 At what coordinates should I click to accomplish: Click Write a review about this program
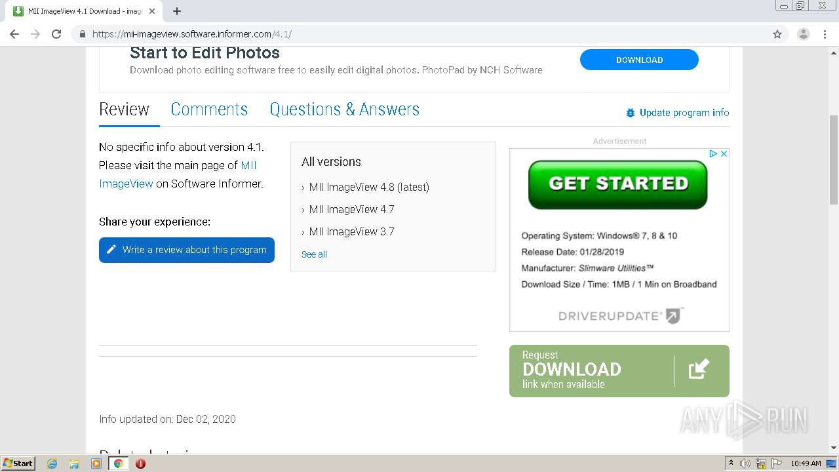pos(187,250)
